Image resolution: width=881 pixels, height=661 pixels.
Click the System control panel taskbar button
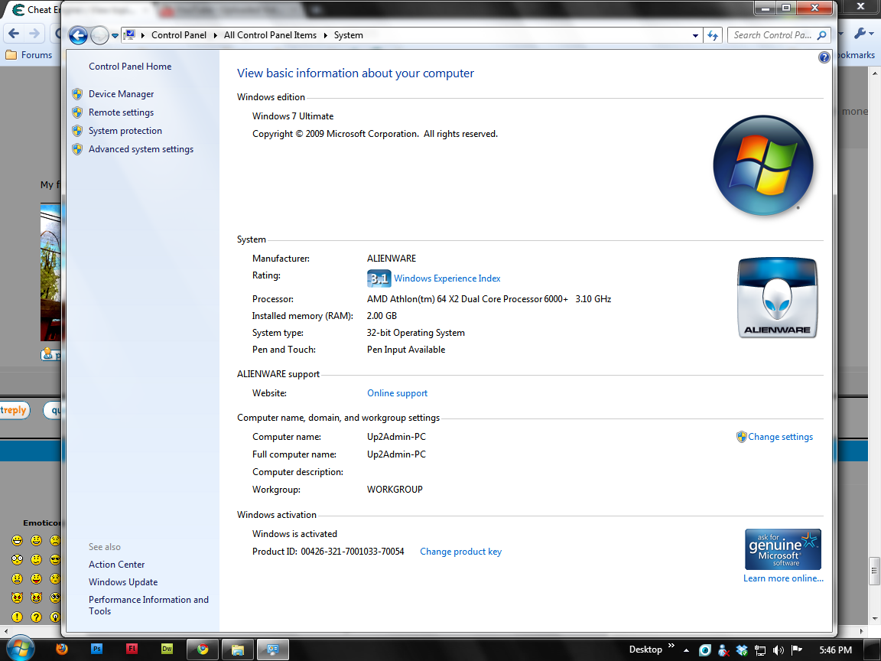click(272, 650)
